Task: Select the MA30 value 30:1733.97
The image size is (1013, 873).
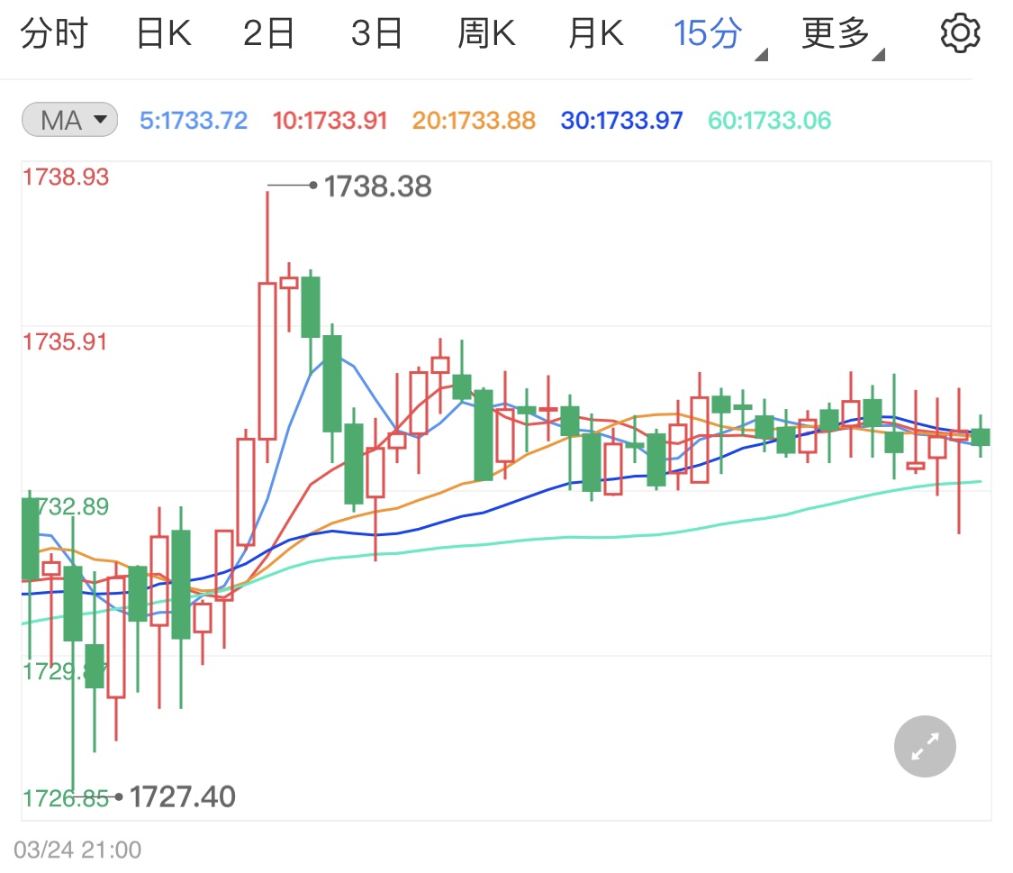Action: [x=621, y=120]
